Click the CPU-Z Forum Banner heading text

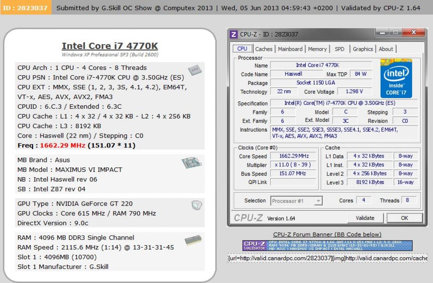[327, 234]
